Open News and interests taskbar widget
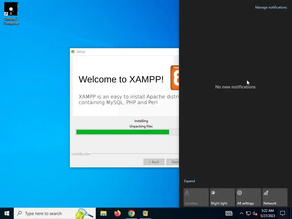292x219 pixels. (229, 213)
